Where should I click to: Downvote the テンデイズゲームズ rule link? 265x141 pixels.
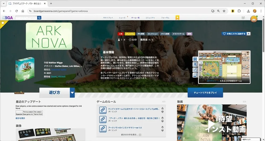click(x=162, y=112)
